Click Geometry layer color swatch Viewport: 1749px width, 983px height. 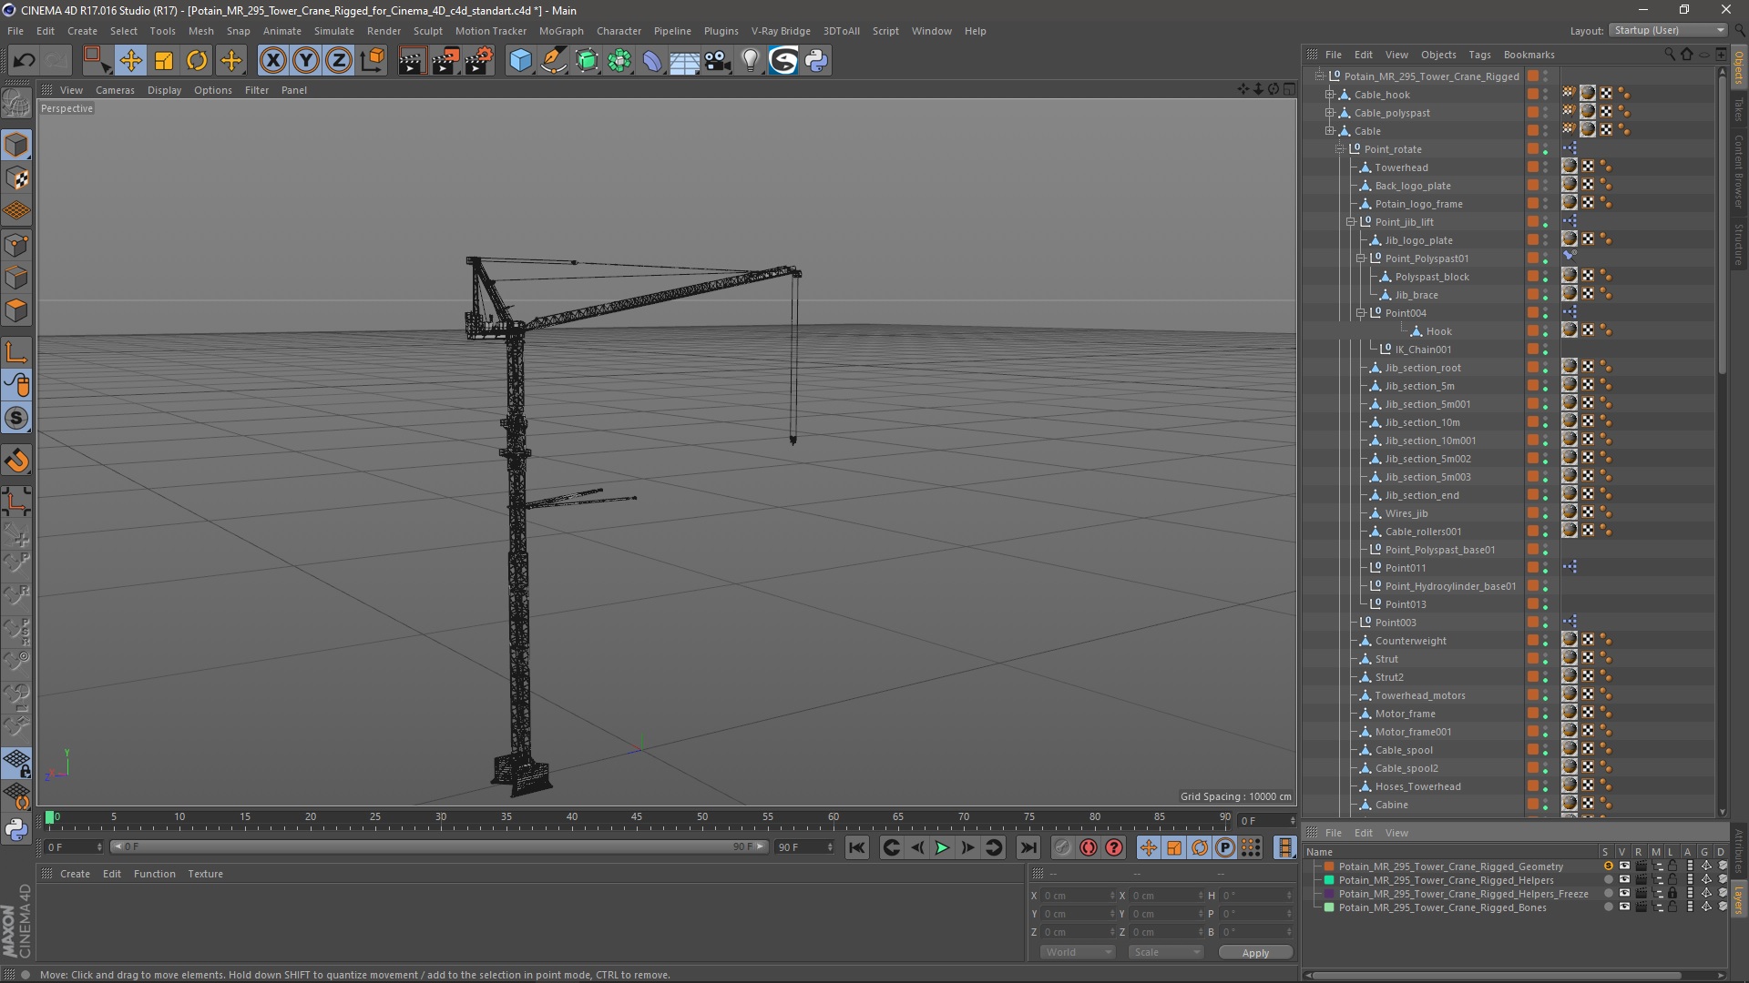pos(1329,866)
